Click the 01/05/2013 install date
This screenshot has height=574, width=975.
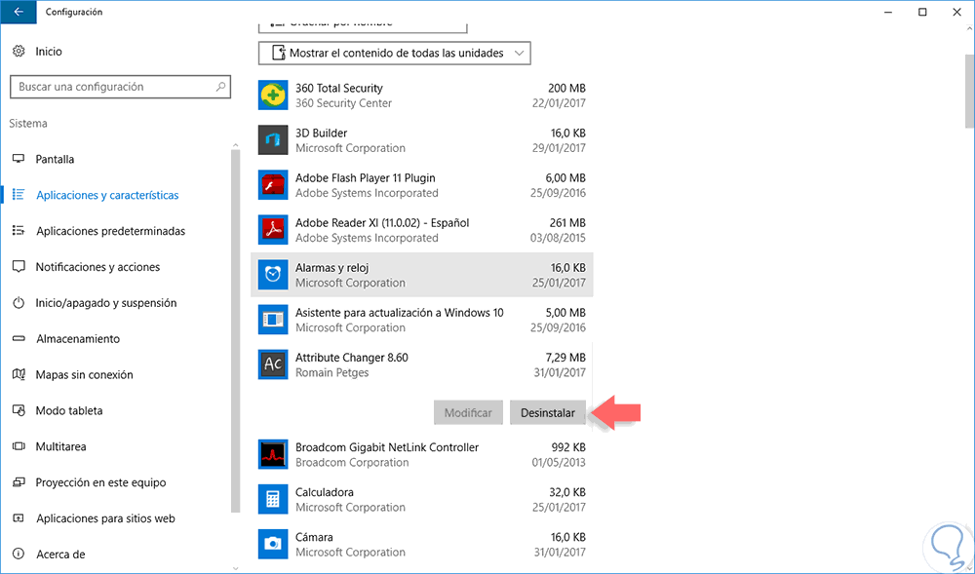pos(559,462)
